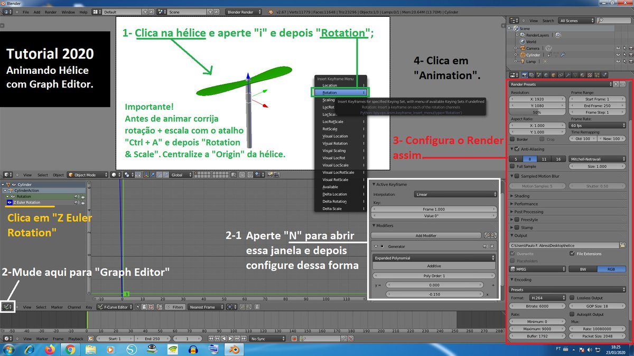
Task: Select the Render properties tab icon
Action: point(525,75)
